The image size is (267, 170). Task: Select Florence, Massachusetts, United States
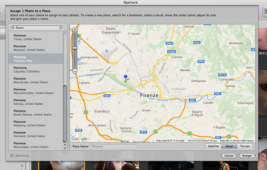tap(36, 91)
